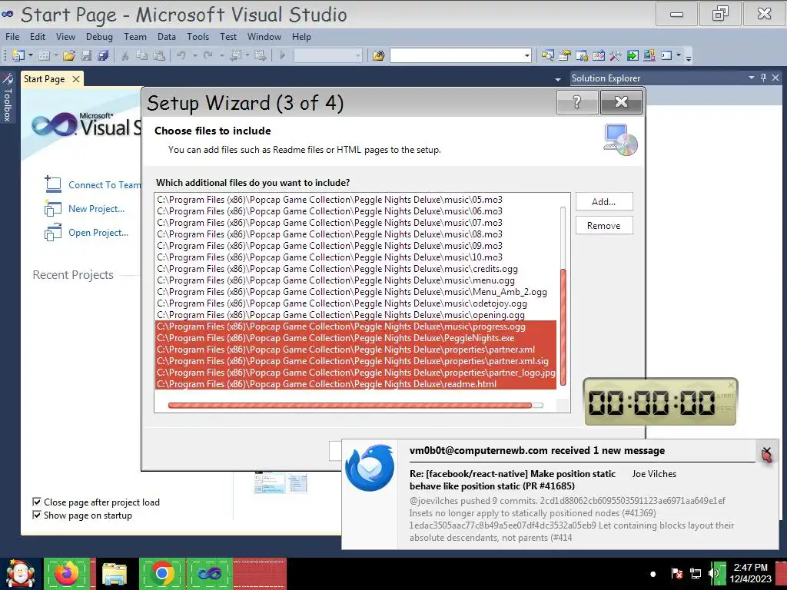Expand the Command Window icon dropdown arrow
The image size is (787, 590).
(x=679, y=55)
